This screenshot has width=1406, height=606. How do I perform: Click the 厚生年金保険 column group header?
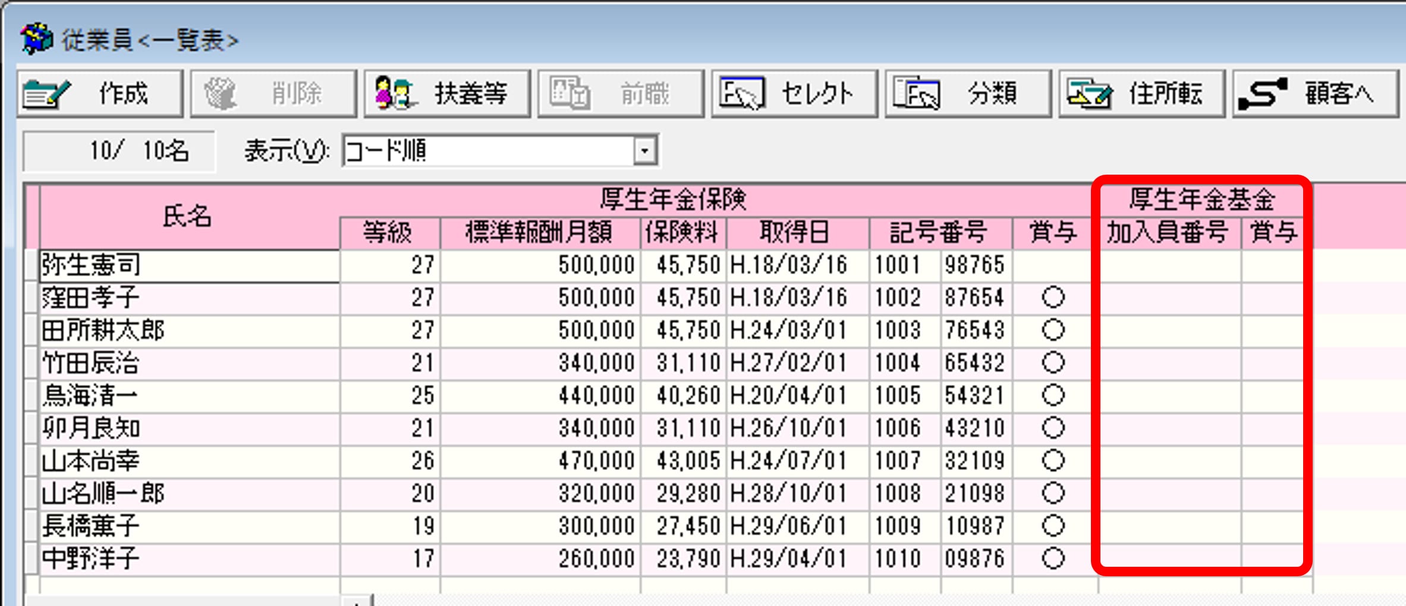pos(673,200)
